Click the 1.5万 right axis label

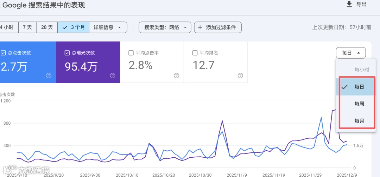tap(359, 145)
